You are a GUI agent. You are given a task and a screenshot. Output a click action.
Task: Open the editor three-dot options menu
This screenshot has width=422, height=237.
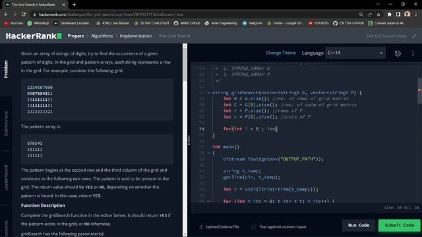[x=413, y=53]
